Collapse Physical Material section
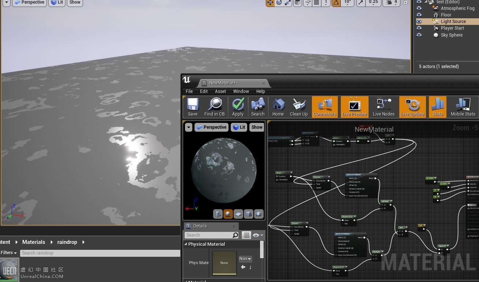The width and height of the screenshot is (479, 282). pyautogui.click(x=186, y=244)
